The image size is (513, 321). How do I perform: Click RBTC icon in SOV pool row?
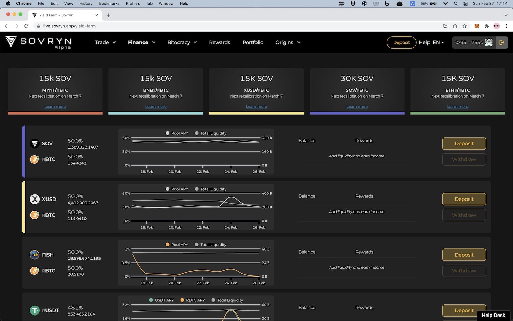point(35,159)
